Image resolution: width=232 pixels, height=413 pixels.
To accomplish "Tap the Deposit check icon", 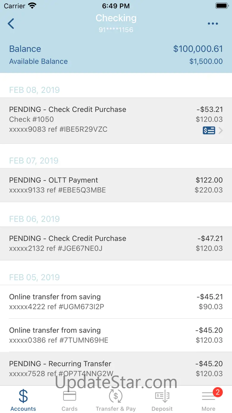I will [162, 396].
